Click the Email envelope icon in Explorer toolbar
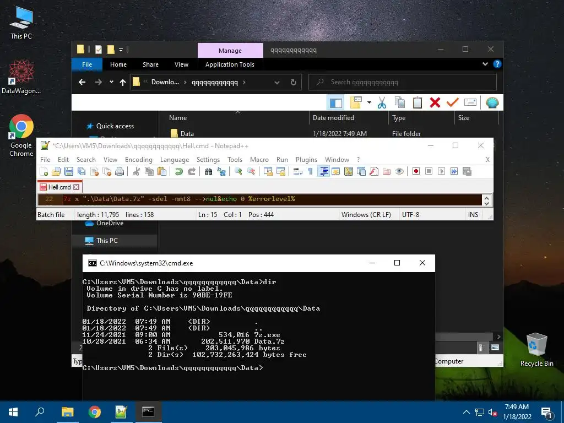This screenshot has height=423, width=564. (x=470, y=103)
